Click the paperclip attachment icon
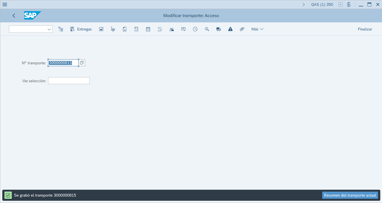 242,29
